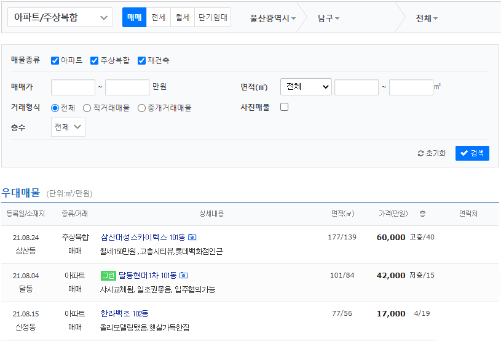
Task: Switch to the 월세 tab
Action: coord(183,17)
